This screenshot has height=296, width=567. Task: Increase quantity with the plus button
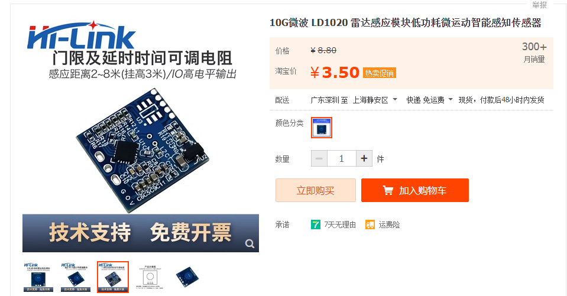pos(364,158)
